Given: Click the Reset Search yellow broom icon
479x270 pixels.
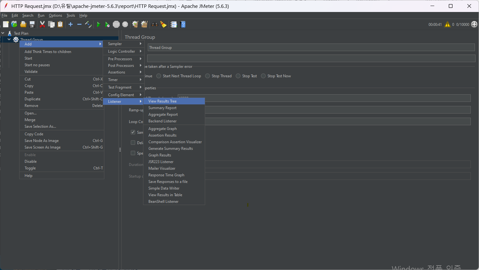Looking at the screenshot, I should [x=164, y=24].
